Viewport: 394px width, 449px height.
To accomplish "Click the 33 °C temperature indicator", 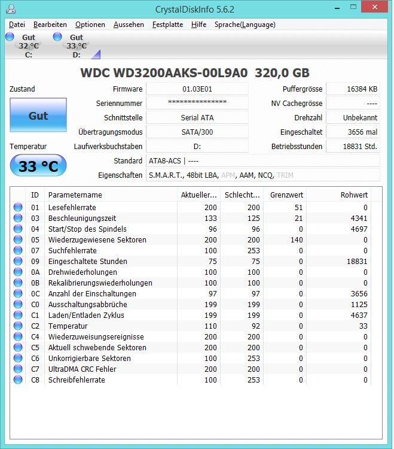I will click(38, 165).
